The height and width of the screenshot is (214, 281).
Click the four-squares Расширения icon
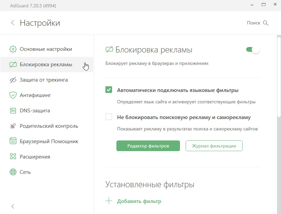point(13,156)
